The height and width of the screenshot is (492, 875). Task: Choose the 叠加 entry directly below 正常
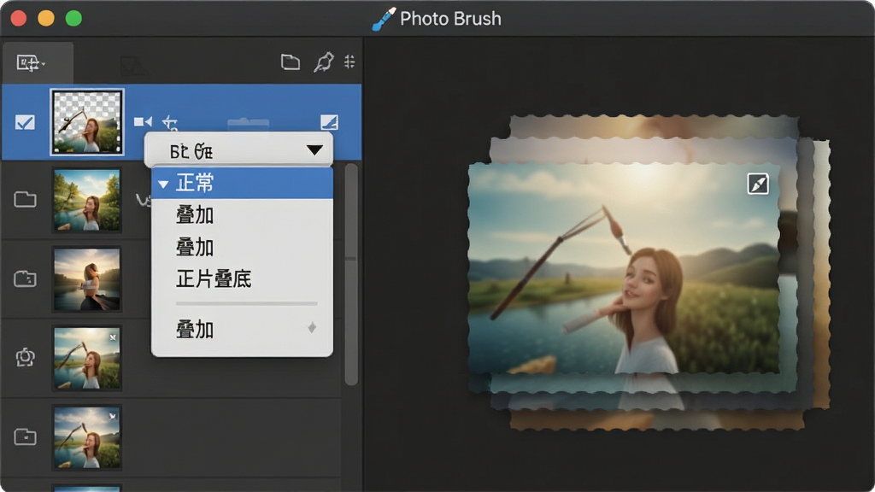tap(242, 214)
